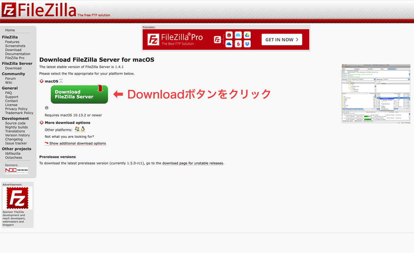The height and width of the screenshot is (253, 414).
Task: Open the Octochess project link
Action: click(x=13, y=158)
